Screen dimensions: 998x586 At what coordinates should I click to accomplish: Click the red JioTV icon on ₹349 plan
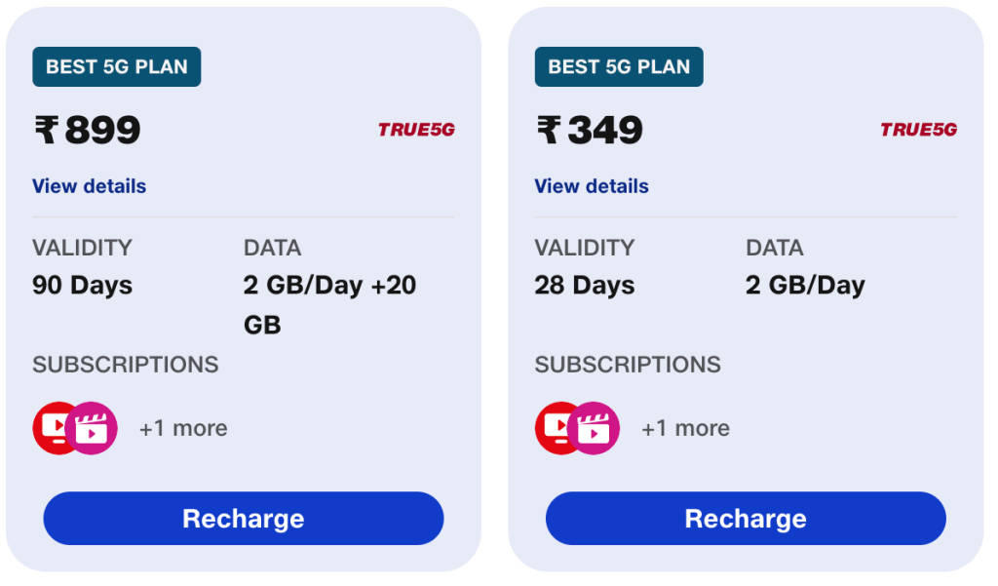pos(555,428)
